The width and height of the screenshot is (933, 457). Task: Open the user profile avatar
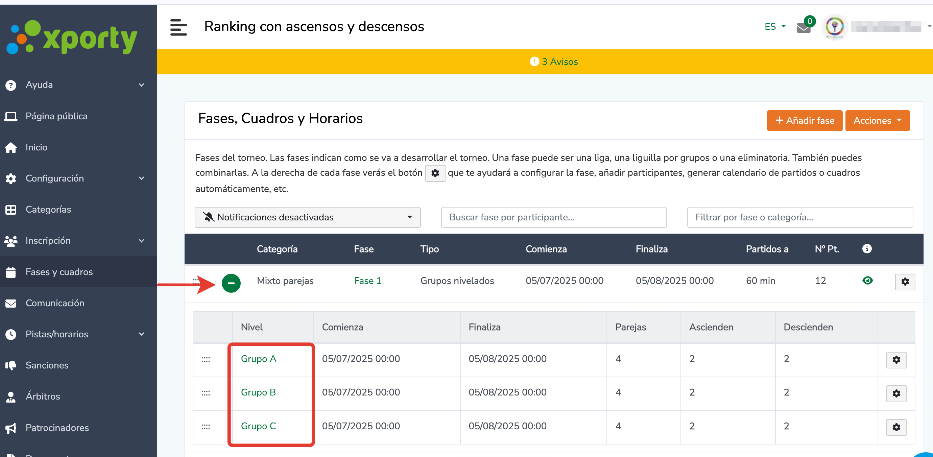pos(835,27)
